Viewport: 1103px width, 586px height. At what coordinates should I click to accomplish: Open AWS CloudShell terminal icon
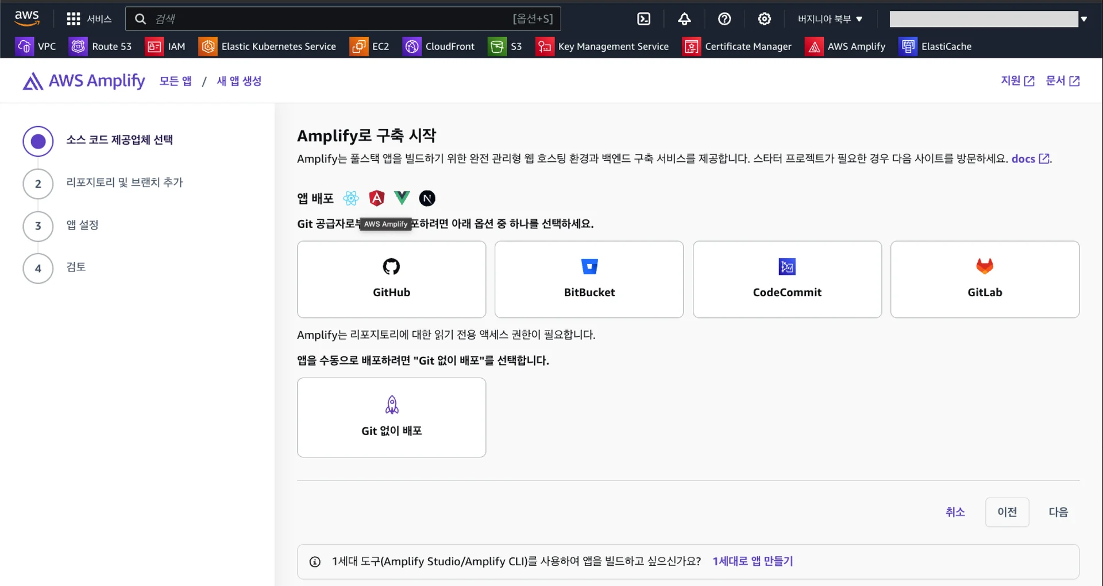pos(643,19)
